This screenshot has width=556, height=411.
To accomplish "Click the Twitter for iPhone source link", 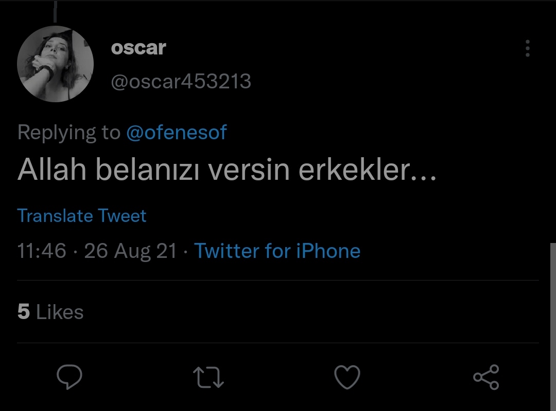I will (x=277, y=251).
